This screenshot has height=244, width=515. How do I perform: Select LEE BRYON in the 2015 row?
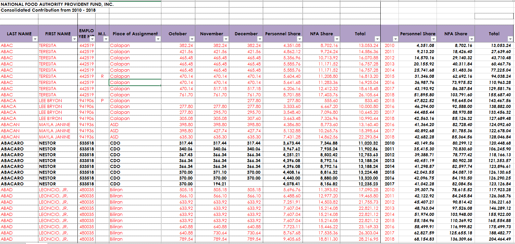point(50,101)
